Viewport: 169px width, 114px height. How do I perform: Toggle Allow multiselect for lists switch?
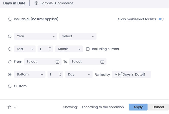[x=161, y=19]
